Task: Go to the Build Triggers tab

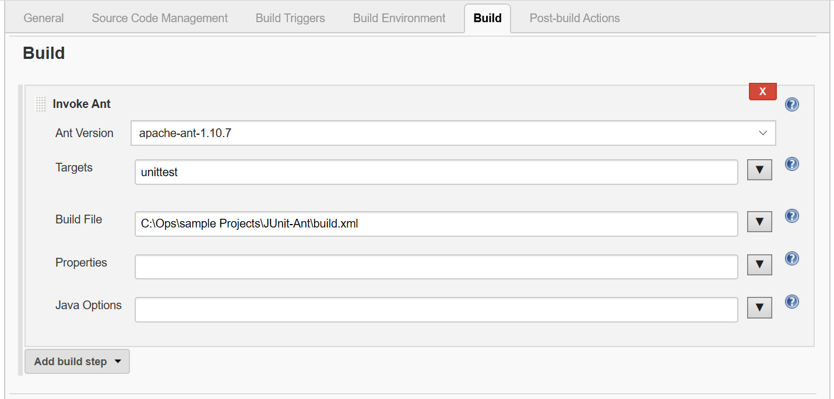Action: click(290, 18)
